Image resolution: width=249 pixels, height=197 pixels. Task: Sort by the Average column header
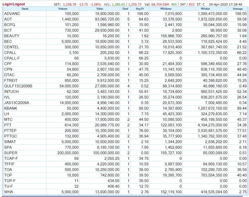238,9
